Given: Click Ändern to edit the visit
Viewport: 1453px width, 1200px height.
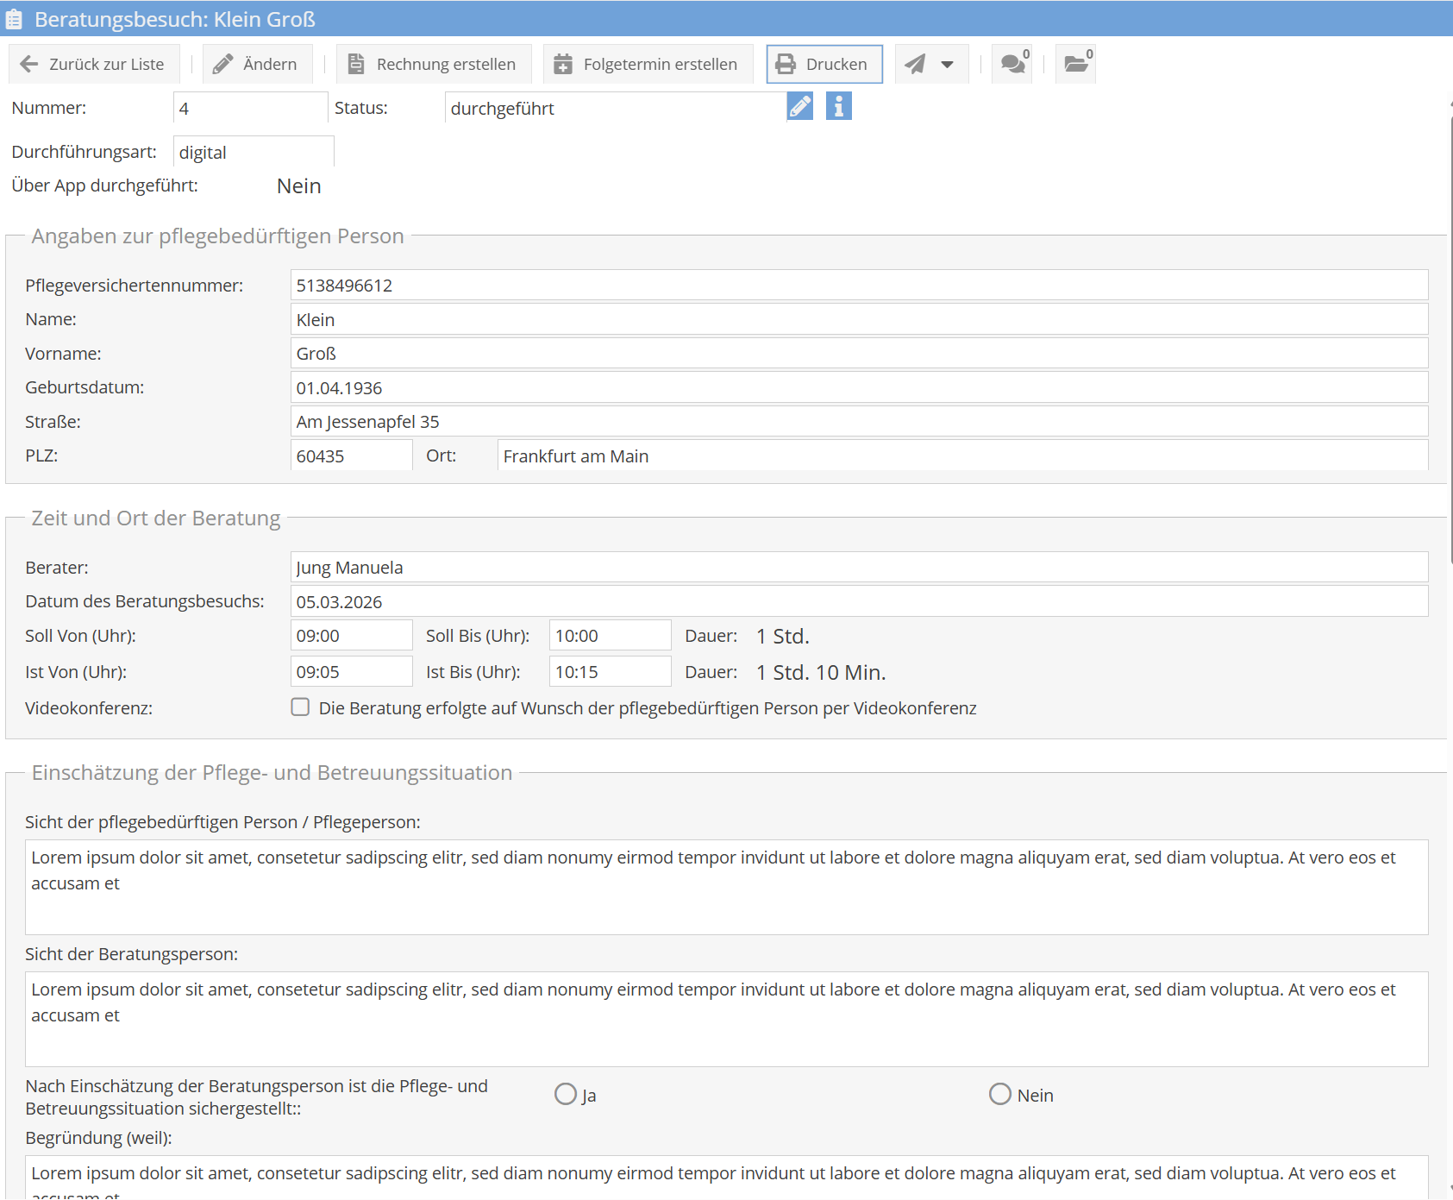Looking at the screenshot, I should point(257,64).
